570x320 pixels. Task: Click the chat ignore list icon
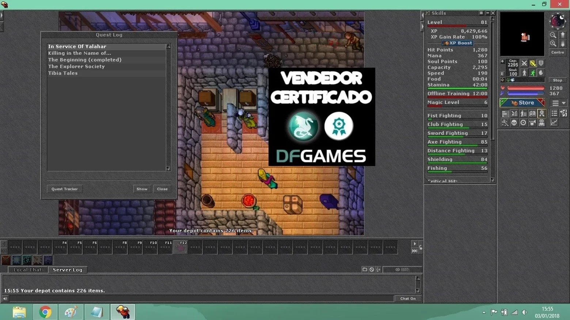pos(372,270)
